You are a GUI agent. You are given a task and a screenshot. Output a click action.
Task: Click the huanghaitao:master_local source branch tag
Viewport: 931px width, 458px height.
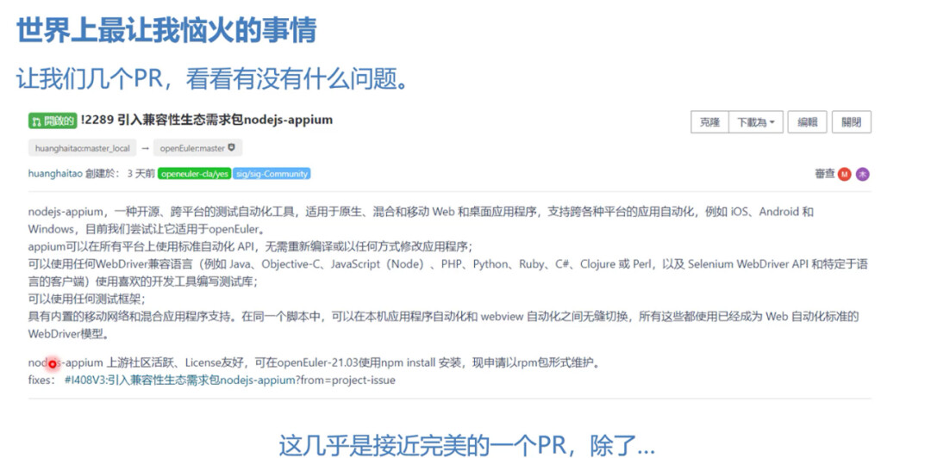coord(82,148)
